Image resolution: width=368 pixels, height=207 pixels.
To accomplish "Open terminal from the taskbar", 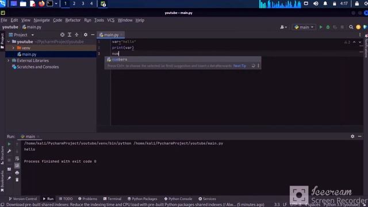I will tap(50, 4).
